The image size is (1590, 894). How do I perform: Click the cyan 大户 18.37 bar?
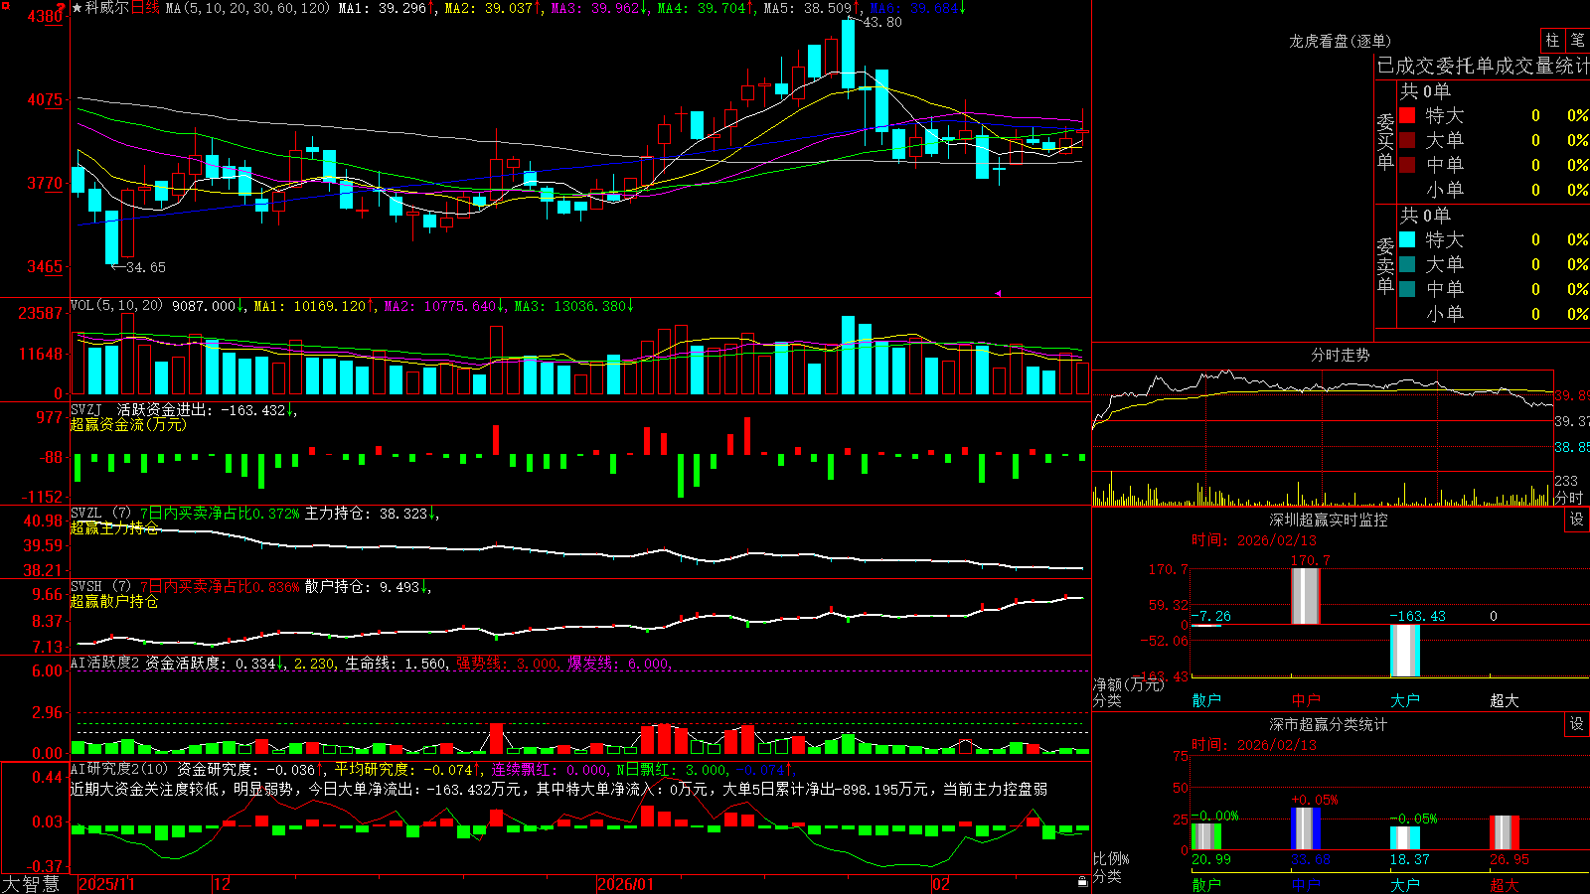tap(1405, 837)
